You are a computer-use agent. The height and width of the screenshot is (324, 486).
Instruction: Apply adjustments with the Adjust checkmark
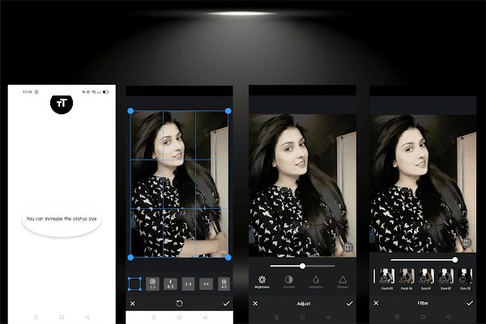(350, 304)
